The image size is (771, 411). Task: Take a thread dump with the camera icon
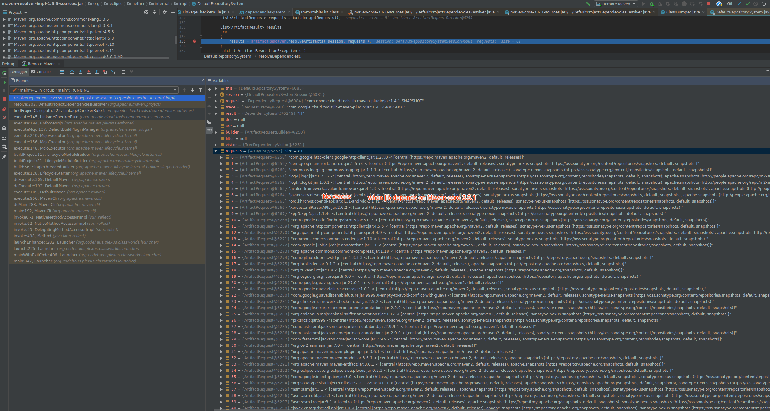[x=4, y=128]
